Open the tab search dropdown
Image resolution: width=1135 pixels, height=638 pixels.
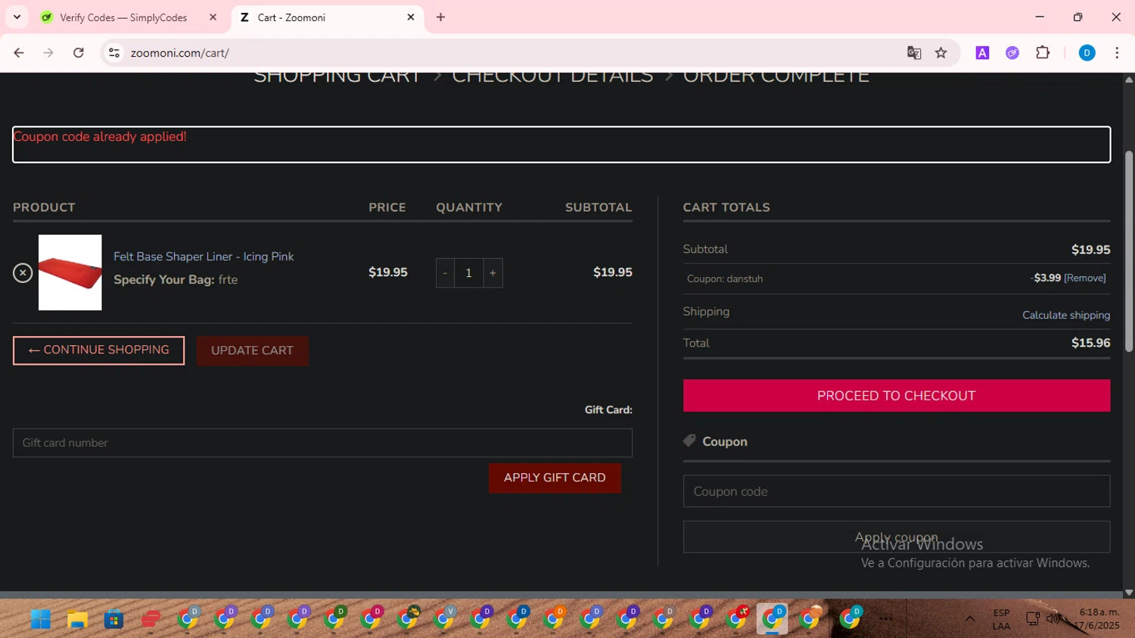coord(17,17)
